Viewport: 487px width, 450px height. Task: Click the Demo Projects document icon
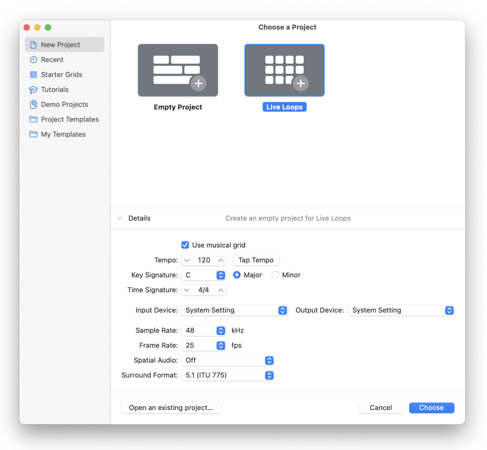pos(33,104)
